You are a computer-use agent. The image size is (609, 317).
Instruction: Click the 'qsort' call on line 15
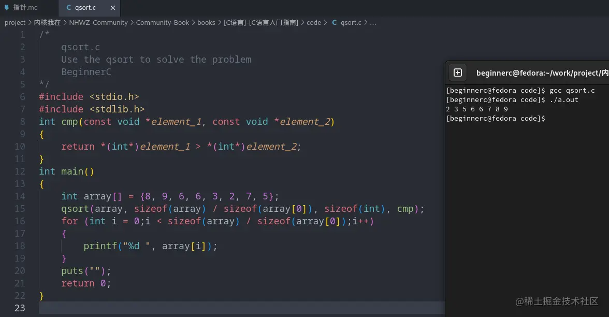75,209
